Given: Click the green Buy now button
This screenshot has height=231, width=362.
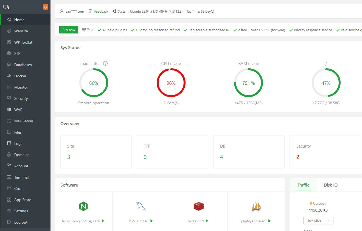Looking at the screenshot, I should (69, 30).
